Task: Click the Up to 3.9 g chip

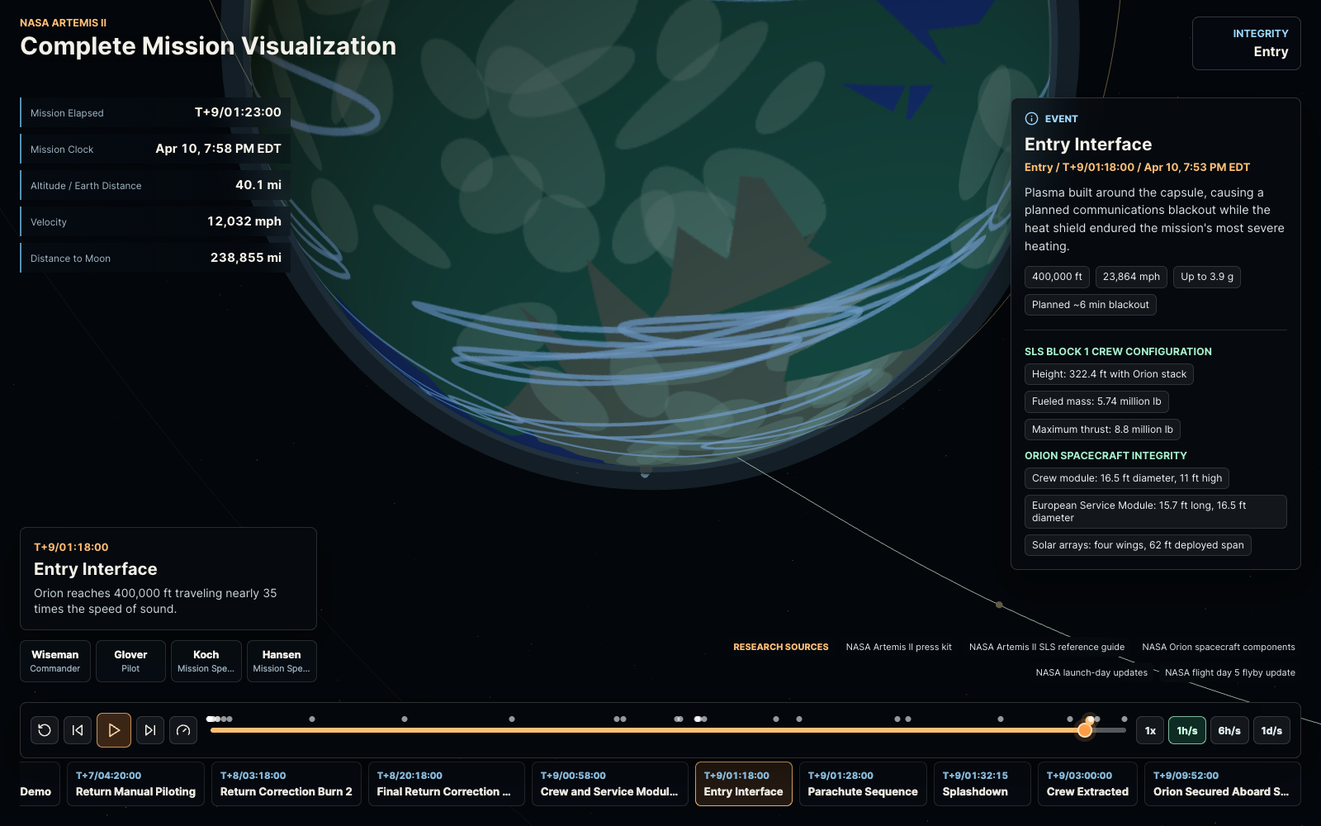Action: [1207, 277]
